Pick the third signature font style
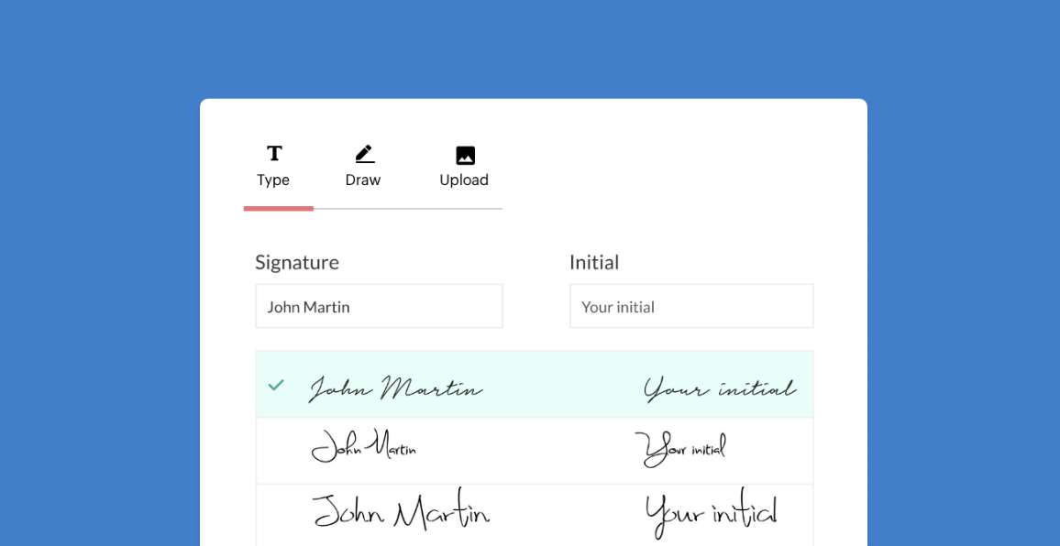This screenshot has width=1060, height=546. [535, 511]
